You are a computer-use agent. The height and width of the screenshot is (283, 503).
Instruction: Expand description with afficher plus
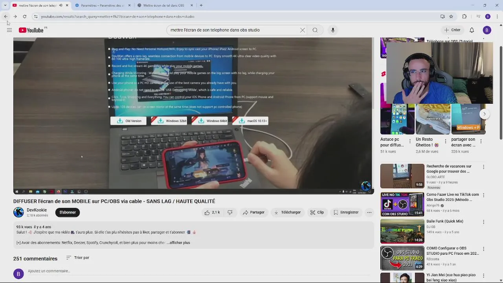180,243
